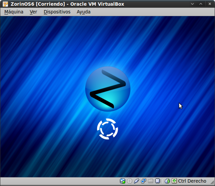Click the circular loading spinner
215x186 pixels.
107,129
